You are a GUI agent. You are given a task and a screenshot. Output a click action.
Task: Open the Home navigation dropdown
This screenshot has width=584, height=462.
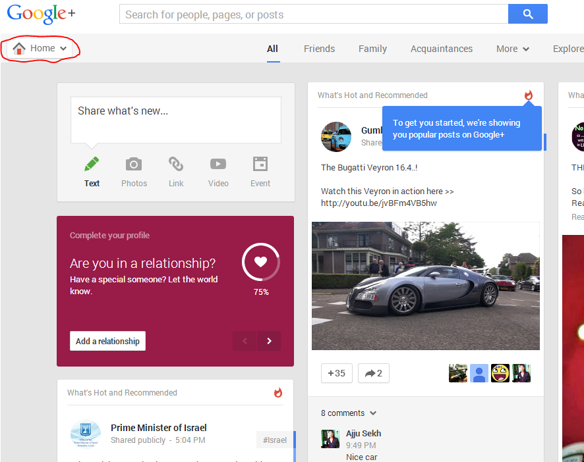40,48
